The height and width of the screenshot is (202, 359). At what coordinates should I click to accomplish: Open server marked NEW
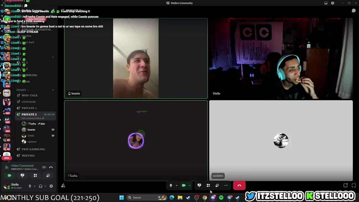click(x=7, y=156)
